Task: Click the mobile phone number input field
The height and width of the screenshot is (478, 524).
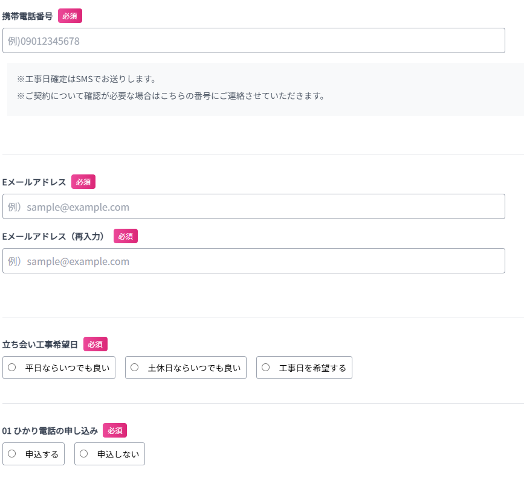Action: [x=254, y=40]
